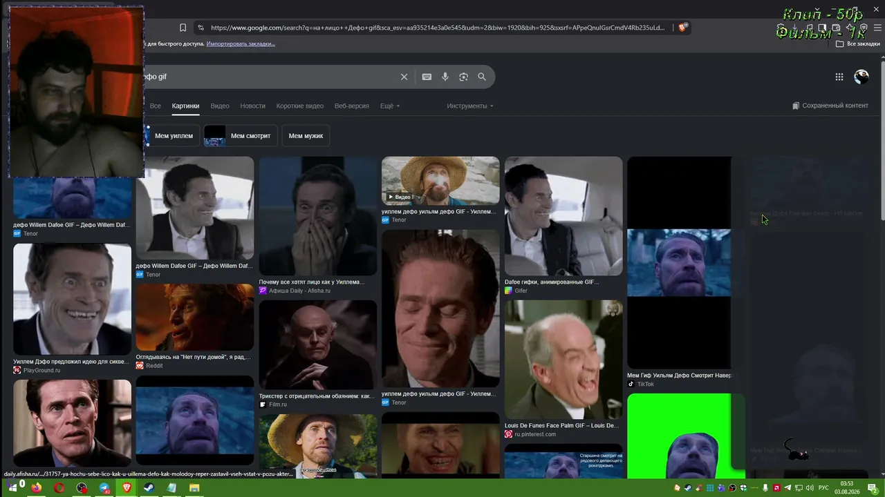Viewport: 885px width, 497px height.
Task: Open the microphone tray icon
Action: click(765, 488)
